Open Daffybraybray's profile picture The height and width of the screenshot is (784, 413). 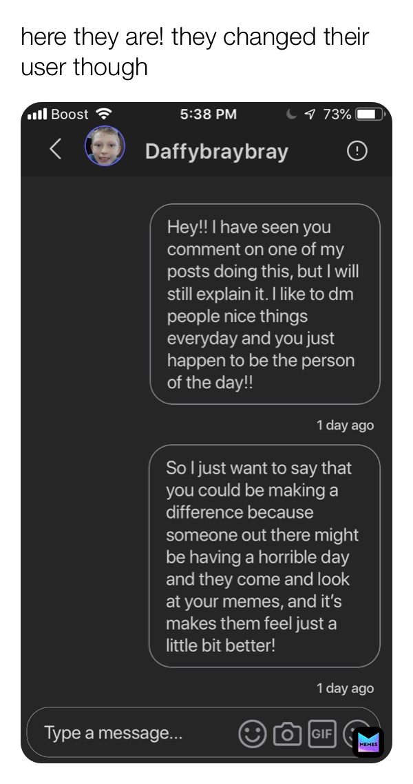pos(105,145)
